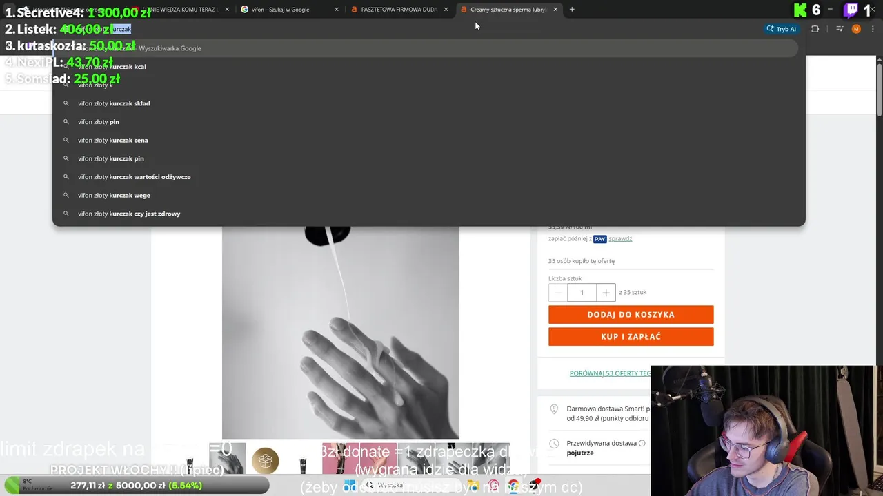Choose suggestion 'vifon złoty kurczak cena'
This screenshot has width=883, height=496.
[x=429, y=140]
